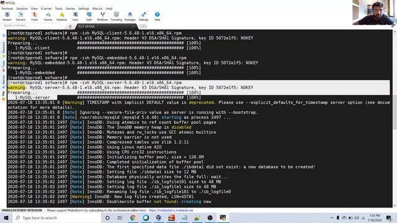Open MobaXterm icon in taskbar

click(223, 217)
